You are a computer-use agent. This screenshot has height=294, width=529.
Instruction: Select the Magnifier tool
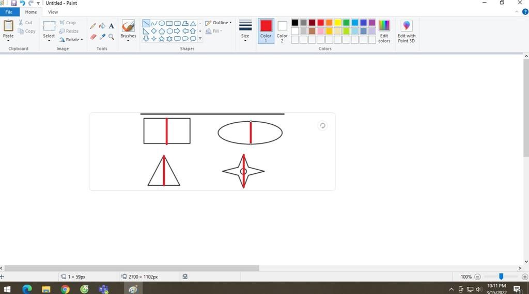tap(112, 37)
